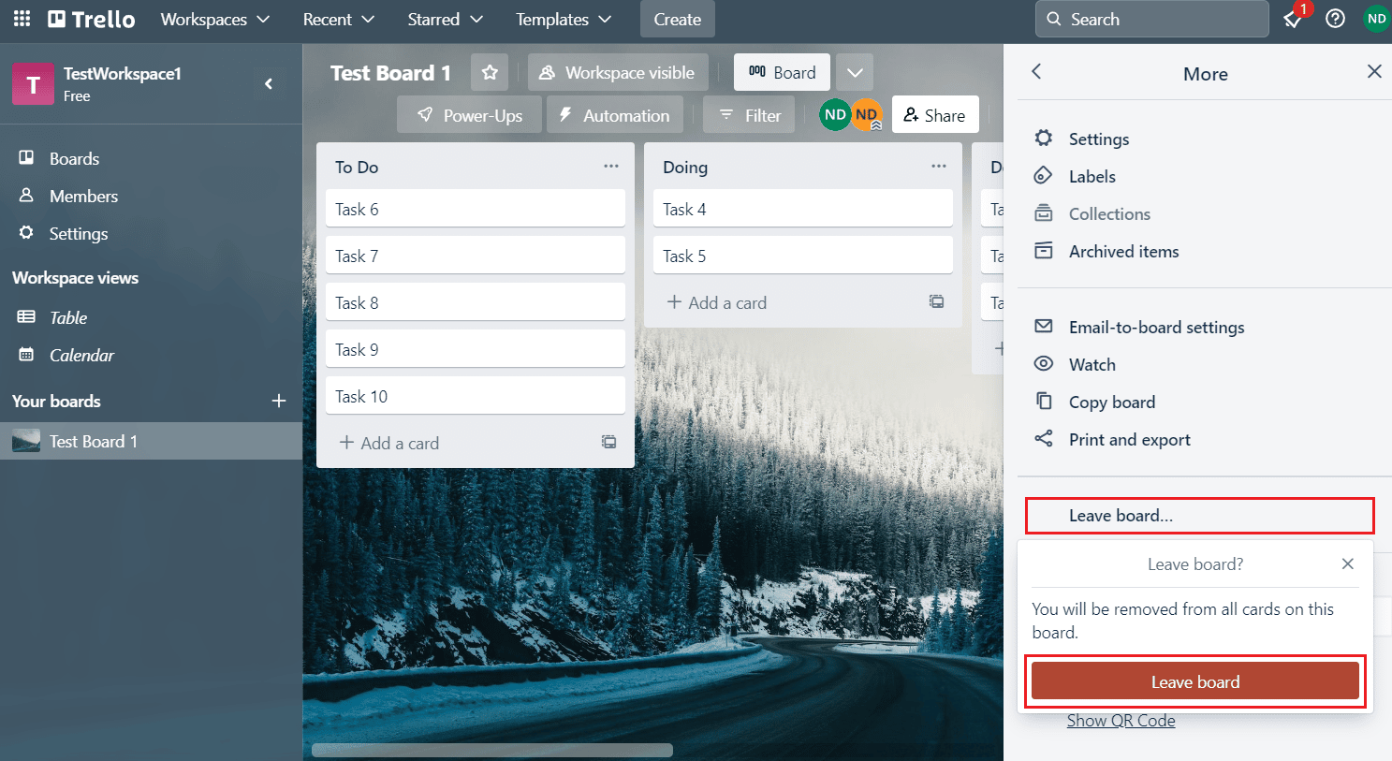The height and width of the screenshot is (761, 1392).
Task: Open Starred dropdown in top bar
Action: pos(446,19)
